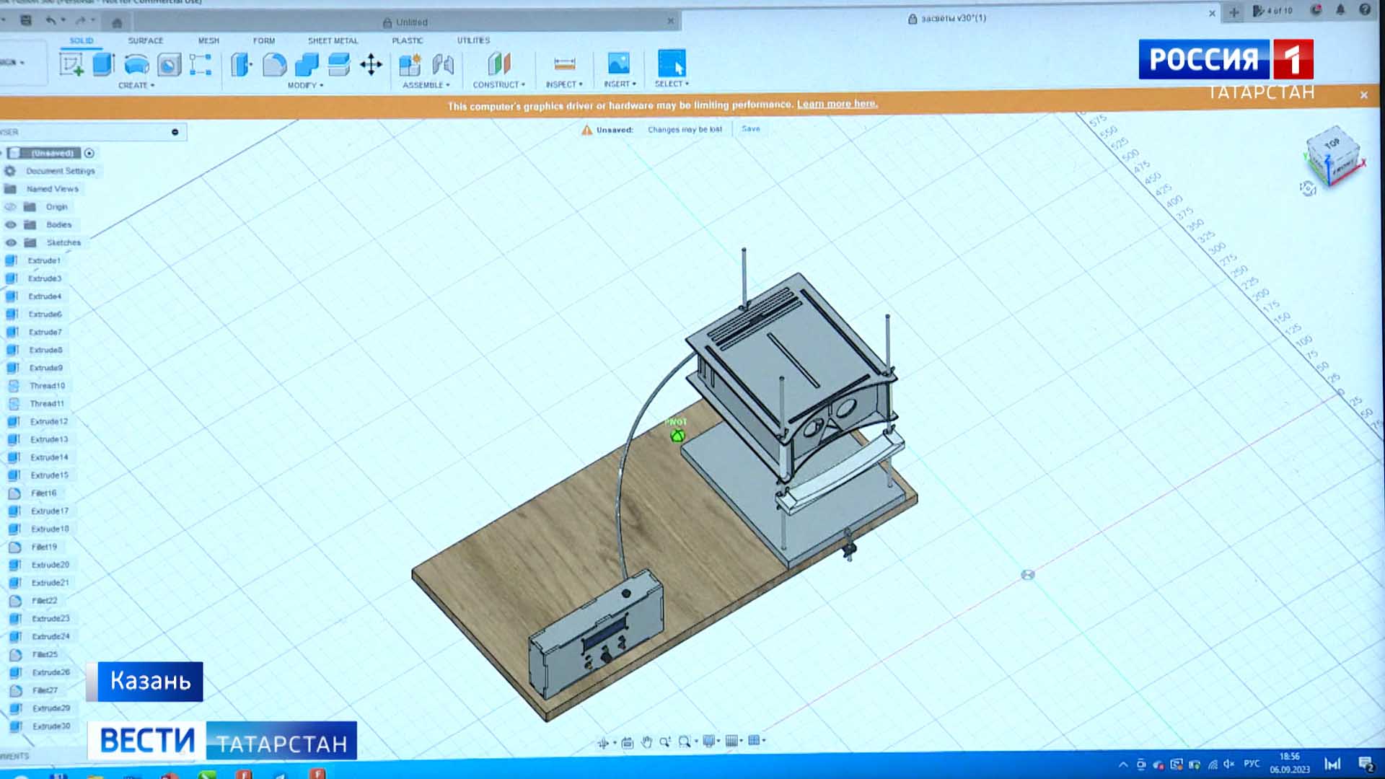Open Document Settings in browser
Image resolution: width=1385 pixels, height=779 pixels.
point(61,171)
